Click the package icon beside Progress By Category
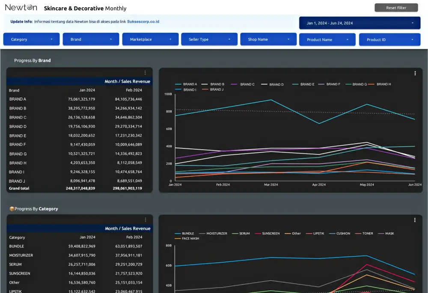 click(x=12, y=209)
